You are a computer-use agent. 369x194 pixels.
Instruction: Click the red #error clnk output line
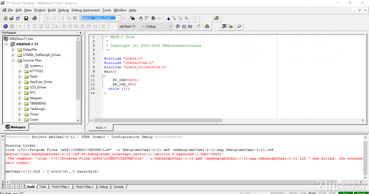coord(113,154)
